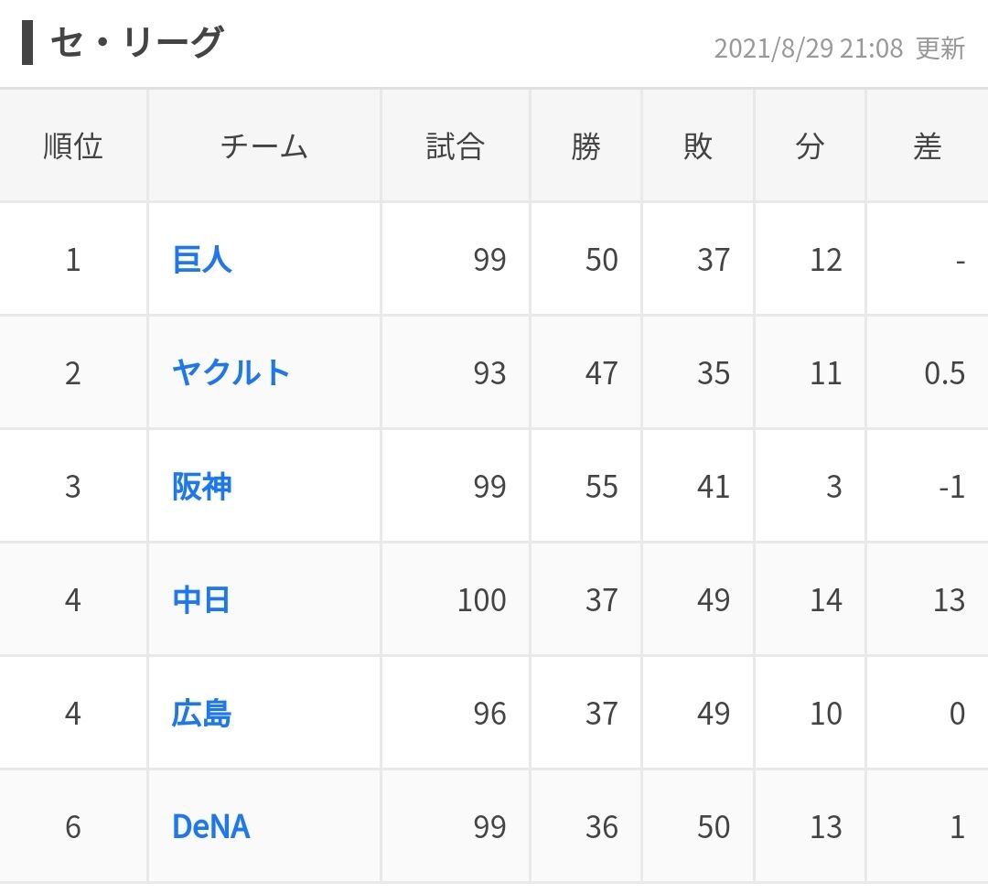Select the 中日 games played value 100

coord(482,600)
